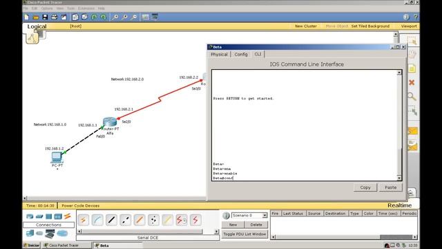Click the Network Information icon in toolbar
Viewport: 442px width, 249px height.
(x=406, y=17)
